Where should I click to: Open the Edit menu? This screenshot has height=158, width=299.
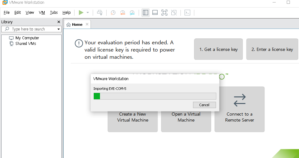(18, 13)
